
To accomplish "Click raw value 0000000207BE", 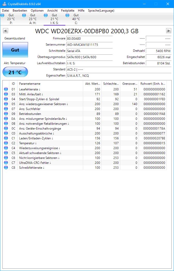I will click(x=154, y=138).
